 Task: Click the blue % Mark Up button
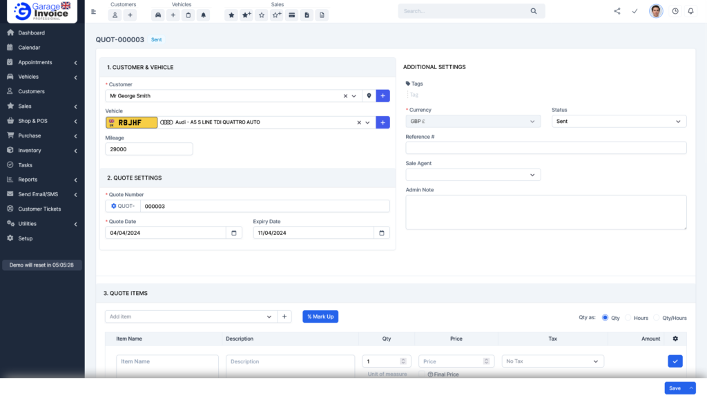coord(320,316)
